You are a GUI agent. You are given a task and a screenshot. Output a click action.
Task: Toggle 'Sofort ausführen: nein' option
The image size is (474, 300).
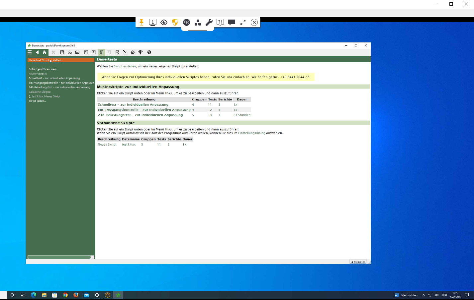(x=43, y=69)
